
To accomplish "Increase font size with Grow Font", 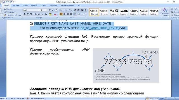I will pos(50,10).
